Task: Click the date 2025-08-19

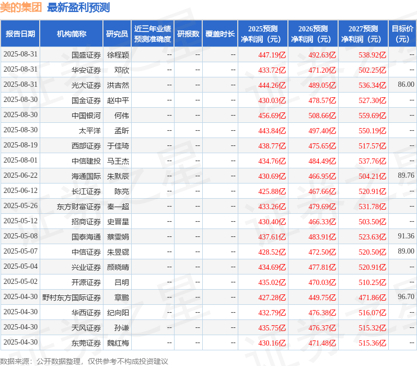Action: pyautogui.click(x=20, y=145)
